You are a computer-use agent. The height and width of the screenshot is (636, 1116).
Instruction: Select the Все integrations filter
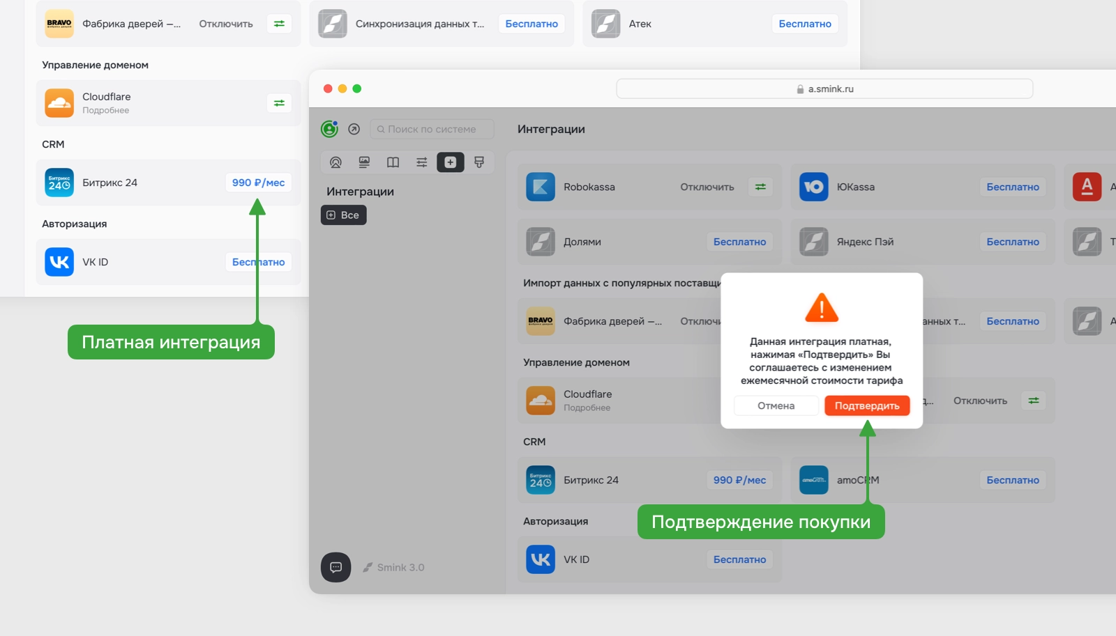344,215
